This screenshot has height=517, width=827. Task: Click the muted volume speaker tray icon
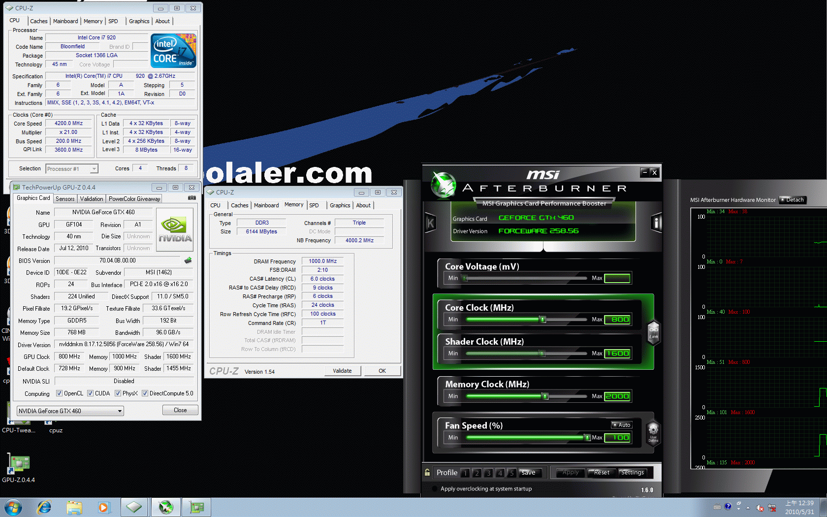pyautogui.click(x=760, y=508)
